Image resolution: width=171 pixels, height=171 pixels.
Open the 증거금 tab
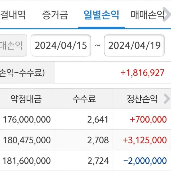[55, 15]
